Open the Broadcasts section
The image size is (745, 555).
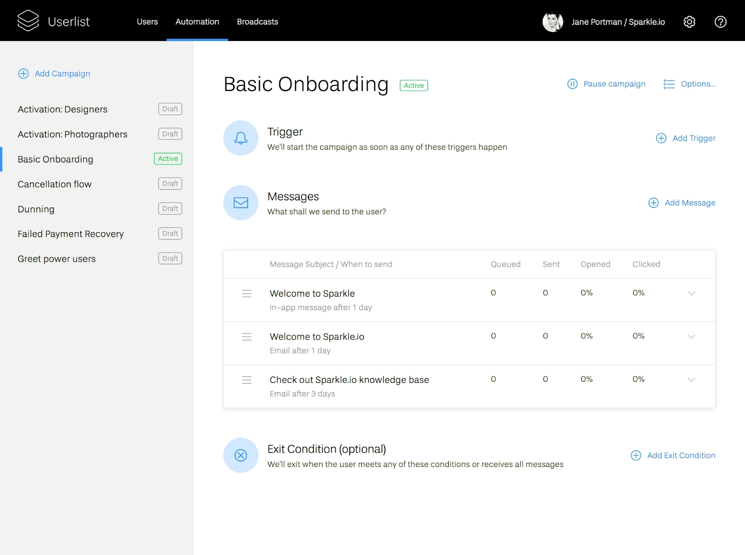tap(257, 21)
